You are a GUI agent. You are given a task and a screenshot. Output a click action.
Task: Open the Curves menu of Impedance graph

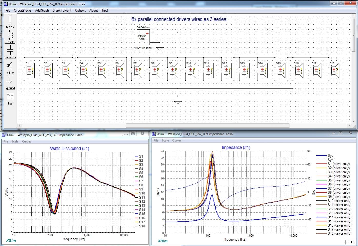pyautogui.click(x=177, y=140)
